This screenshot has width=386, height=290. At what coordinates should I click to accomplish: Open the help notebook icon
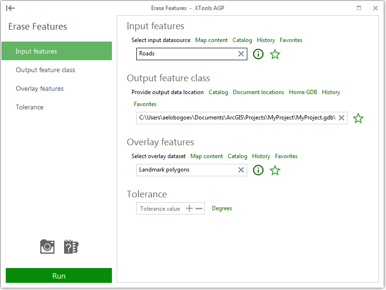(71, 247)
